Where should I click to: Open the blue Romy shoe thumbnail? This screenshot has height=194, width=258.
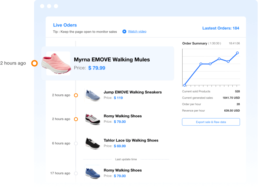[x=93, y=173]
